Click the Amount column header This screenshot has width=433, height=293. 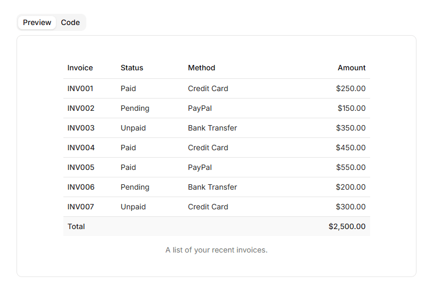coord(352,68)
